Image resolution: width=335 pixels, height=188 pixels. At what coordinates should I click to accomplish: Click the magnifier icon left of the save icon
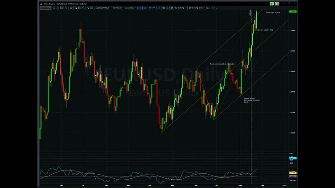click(76, 8)
